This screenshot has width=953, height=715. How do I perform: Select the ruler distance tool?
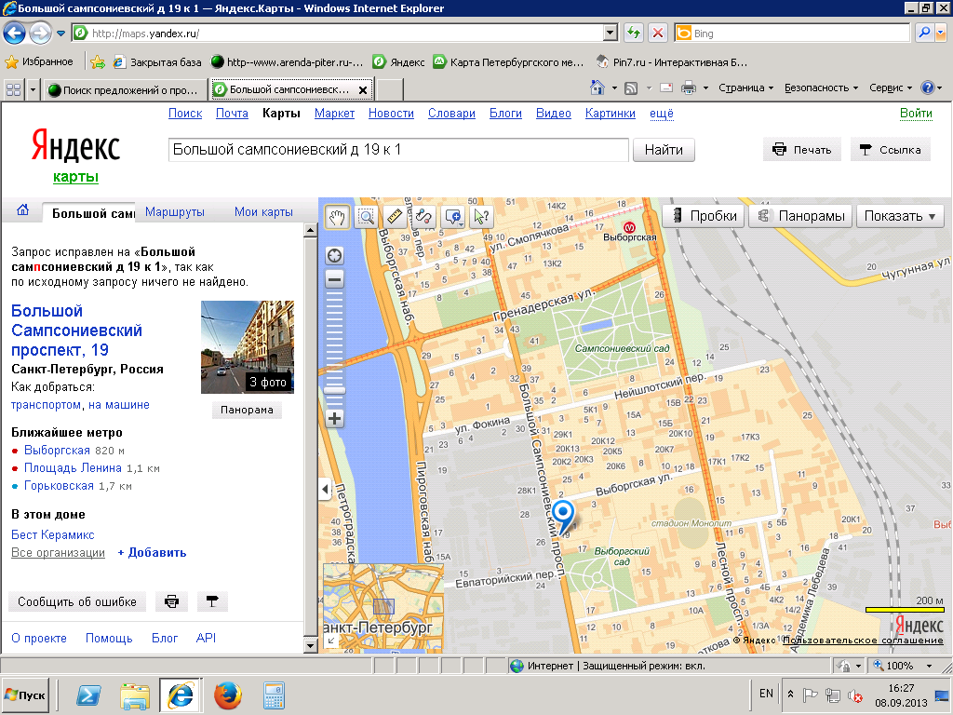pos(395,216)
